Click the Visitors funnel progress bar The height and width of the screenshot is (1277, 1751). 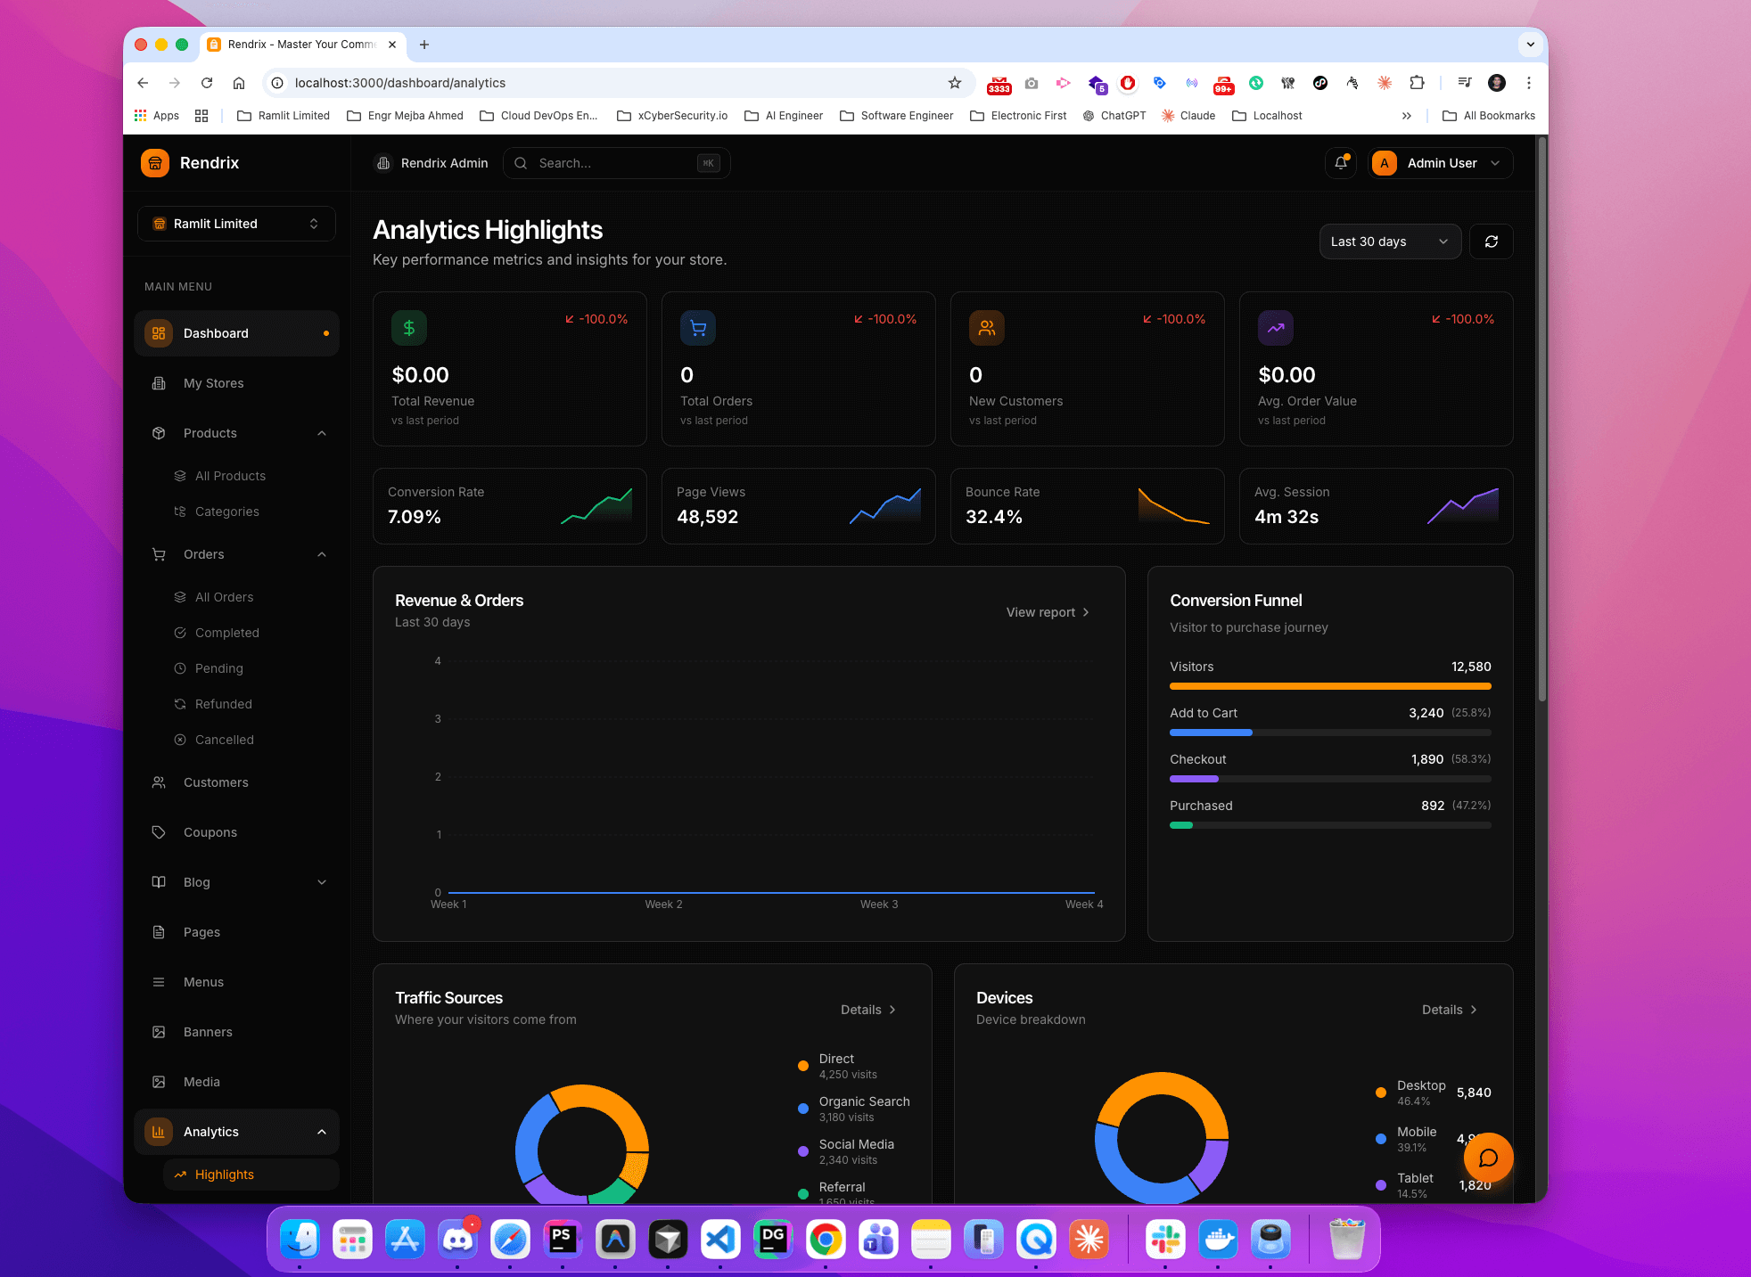(1329, 686)
